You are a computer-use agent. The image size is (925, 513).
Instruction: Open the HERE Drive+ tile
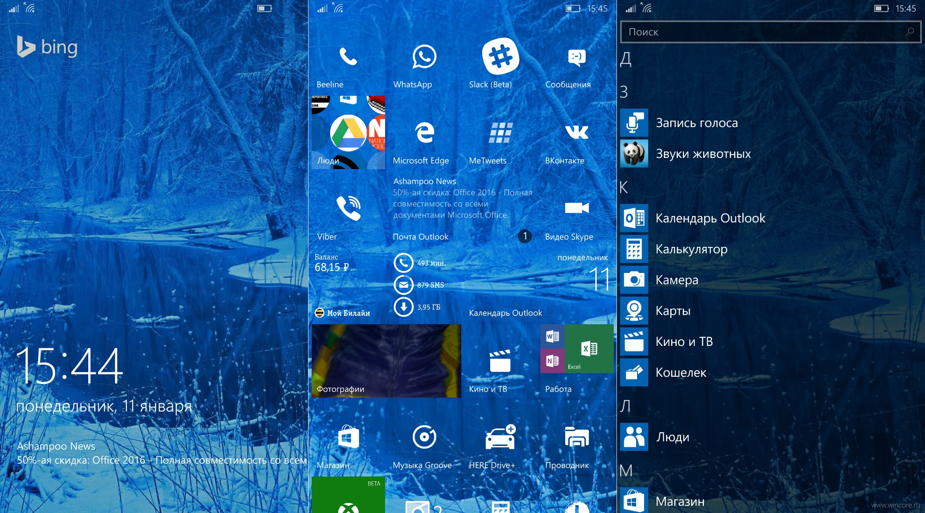[x=501, y=437]
